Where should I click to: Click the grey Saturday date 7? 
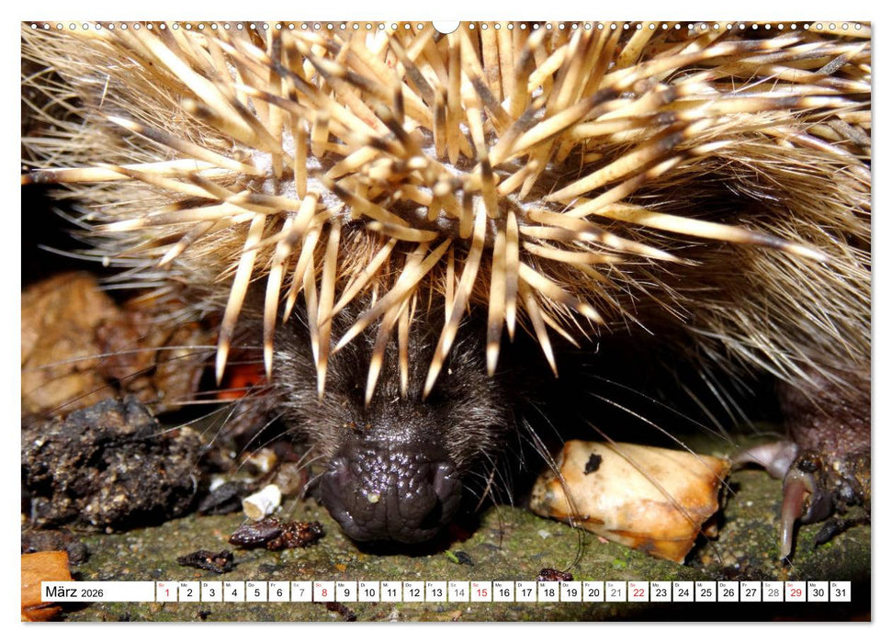pos(301,592)
